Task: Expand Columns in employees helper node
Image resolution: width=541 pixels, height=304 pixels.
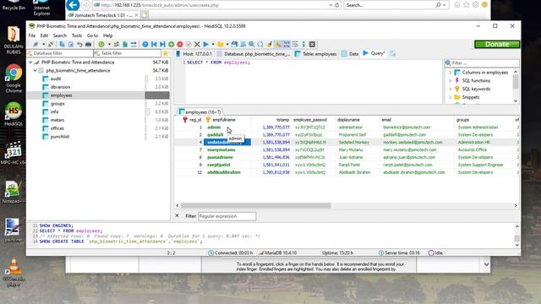Action: point(450,73)
